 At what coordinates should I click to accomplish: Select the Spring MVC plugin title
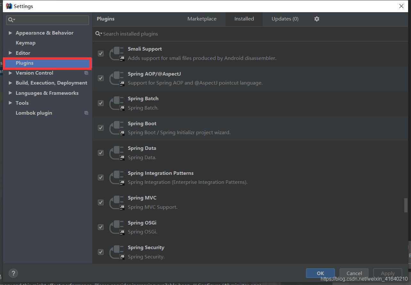pos(142,198)
